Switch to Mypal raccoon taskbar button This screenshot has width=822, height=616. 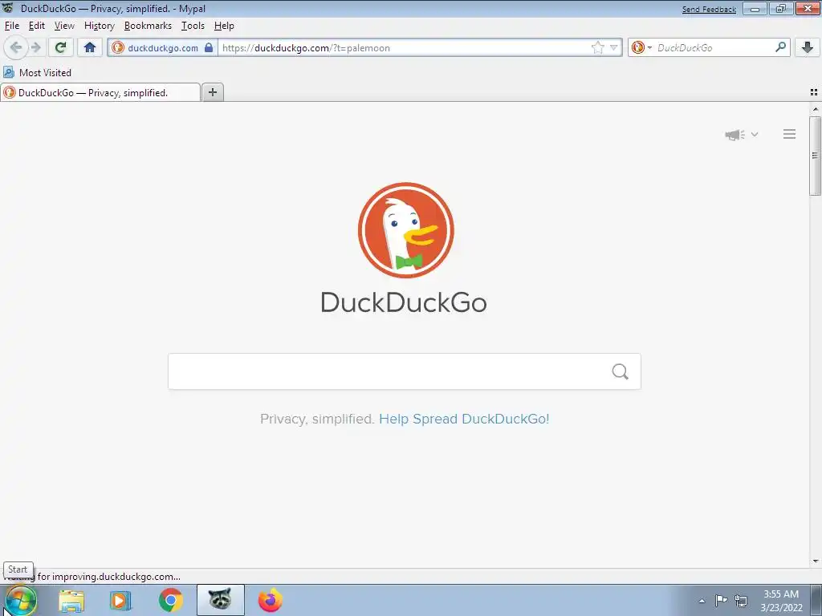(221, 600)
